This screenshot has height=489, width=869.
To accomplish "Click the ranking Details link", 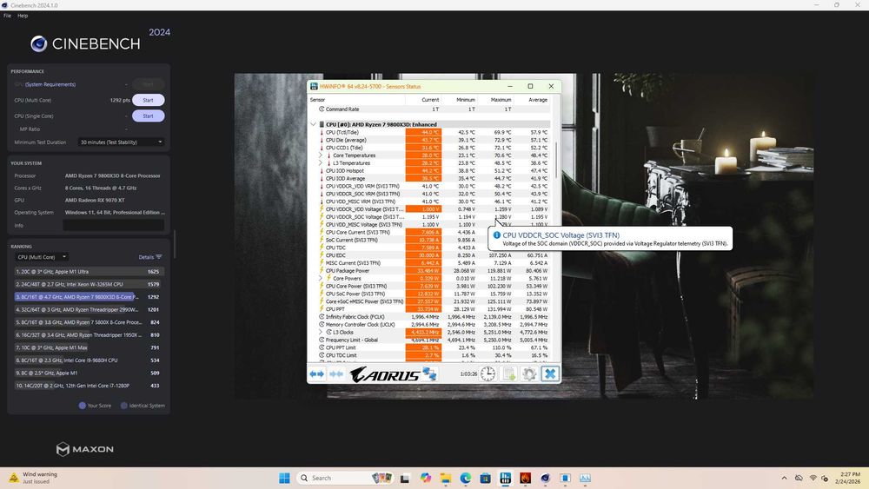I will [x=150, y=257].
